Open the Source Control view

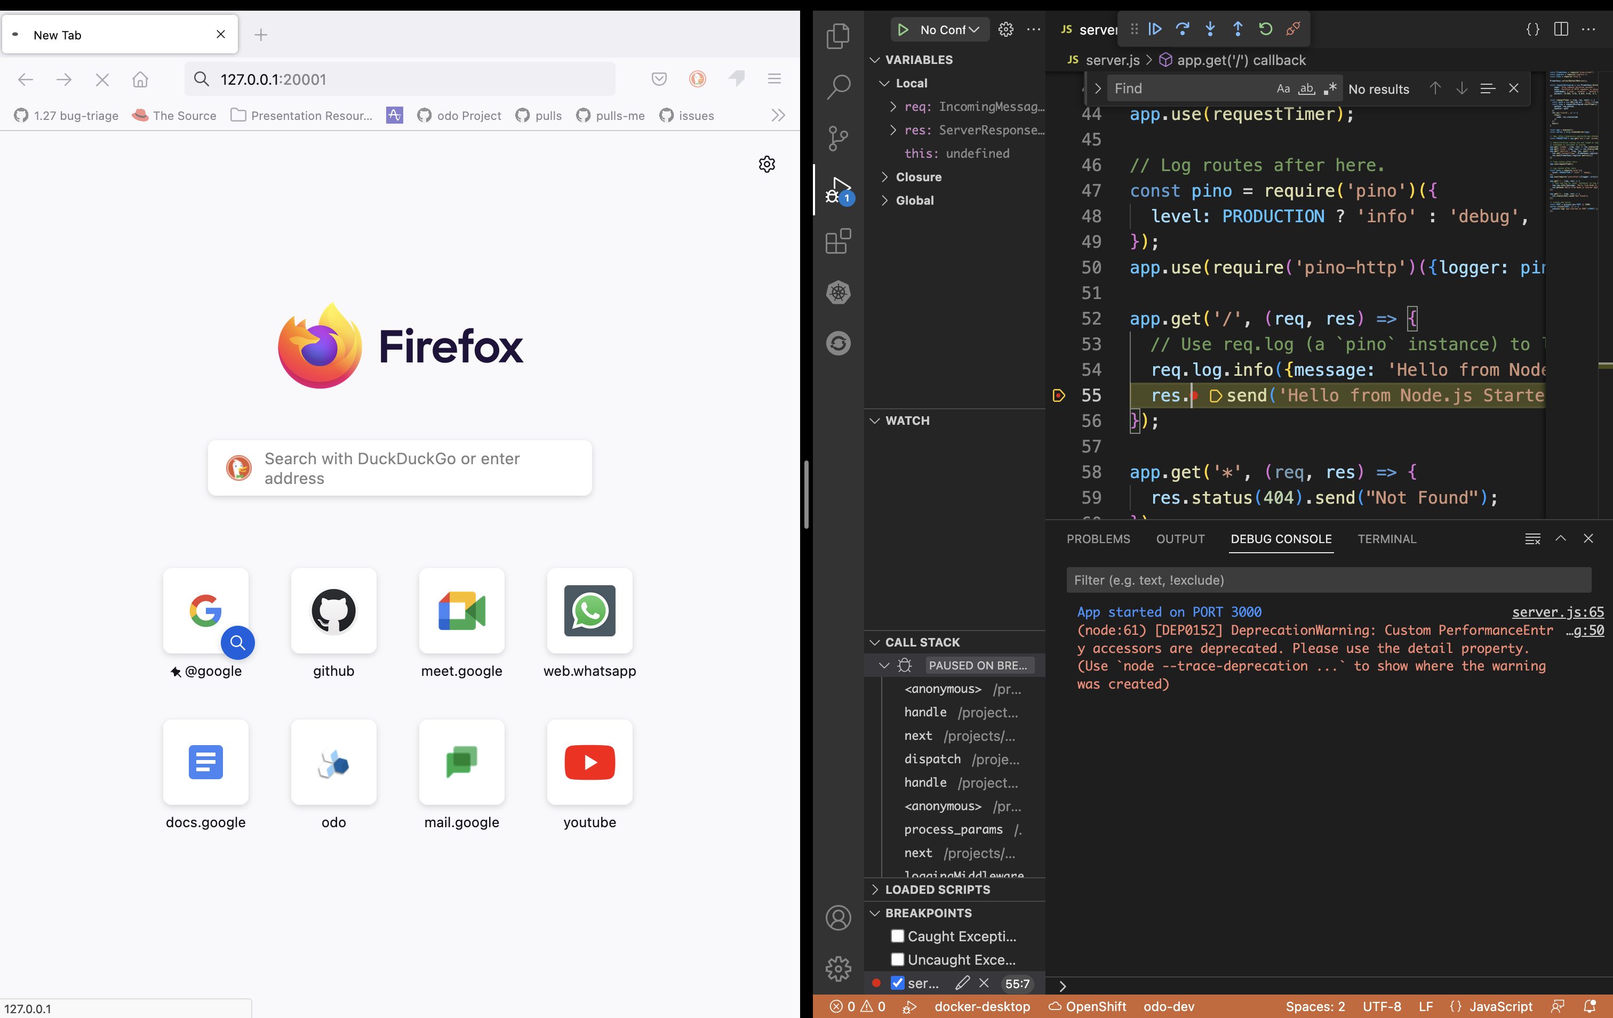coord(838,139)
